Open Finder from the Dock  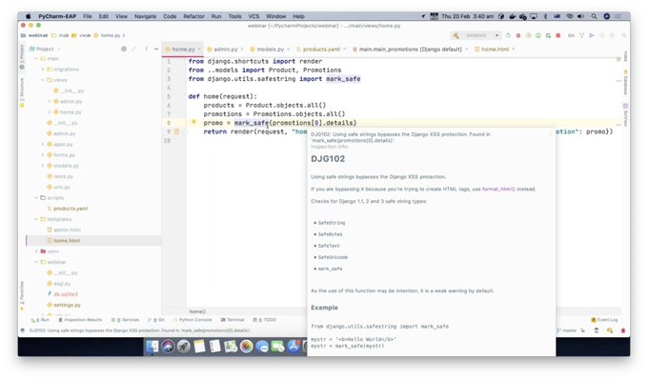tap(152, 346)
